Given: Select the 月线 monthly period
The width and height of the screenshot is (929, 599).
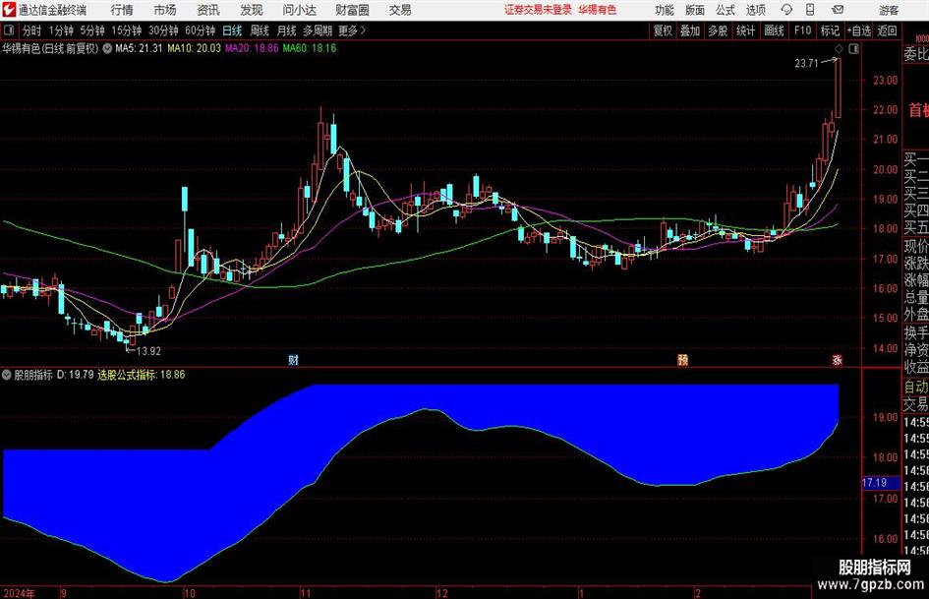Looking at the screenshot, I should (x=286, y=30).
